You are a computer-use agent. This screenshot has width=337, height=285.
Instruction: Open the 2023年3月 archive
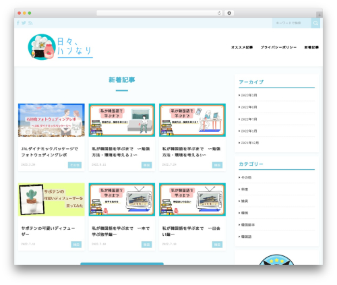click(x=248, y=95)
